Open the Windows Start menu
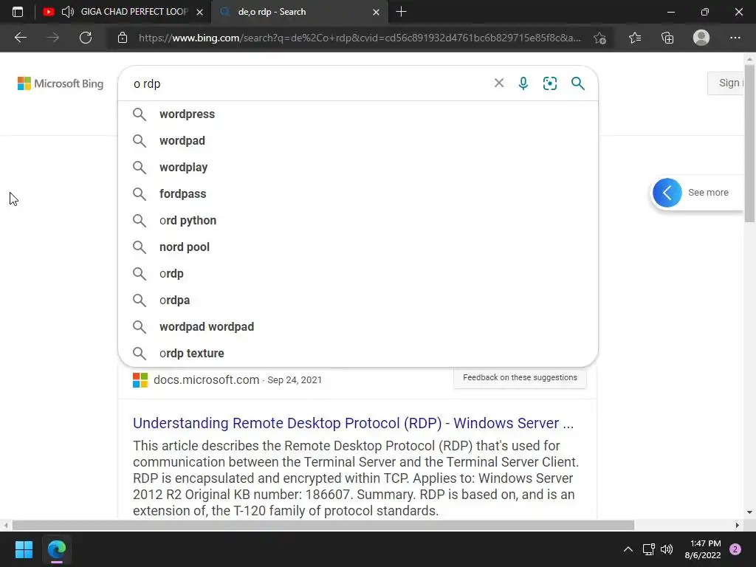756x567 pixels. coord(24,549)
